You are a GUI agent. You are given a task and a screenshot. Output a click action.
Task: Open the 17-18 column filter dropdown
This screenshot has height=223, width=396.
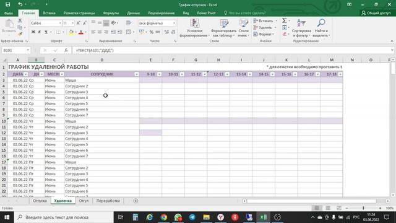tap(340, 74)
